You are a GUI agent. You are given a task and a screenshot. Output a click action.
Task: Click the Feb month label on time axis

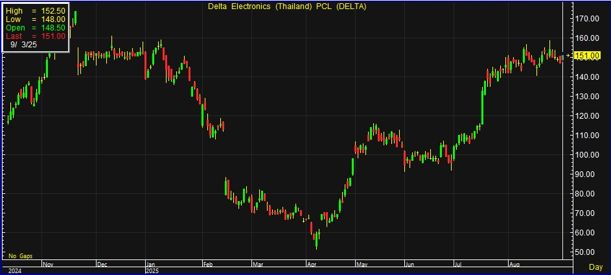208,265
